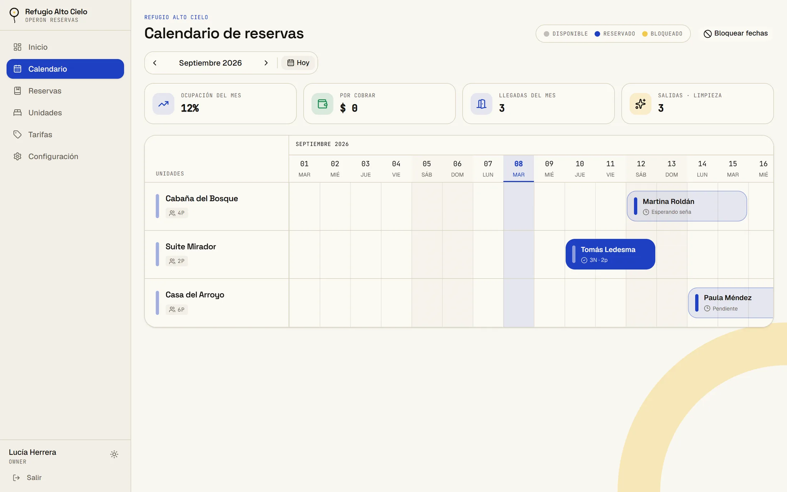This screenshot has height=492, width=787.
Task: Click the 4P capacity badge
Action: tap(177, 213)
